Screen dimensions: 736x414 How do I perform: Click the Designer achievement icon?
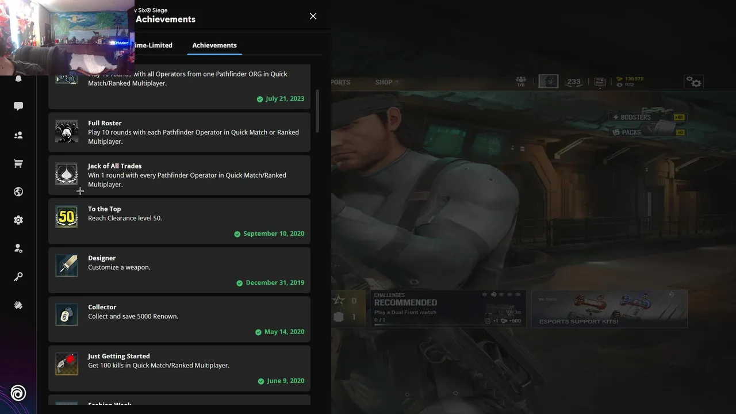point(67,266)
